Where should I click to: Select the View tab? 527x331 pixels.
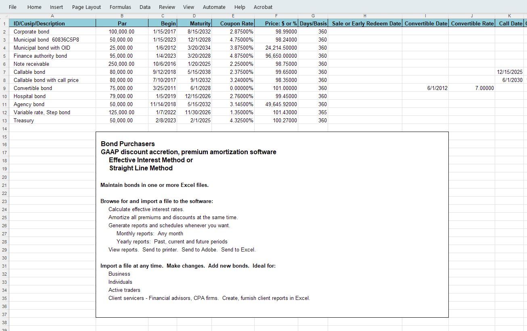click(188, 7)
